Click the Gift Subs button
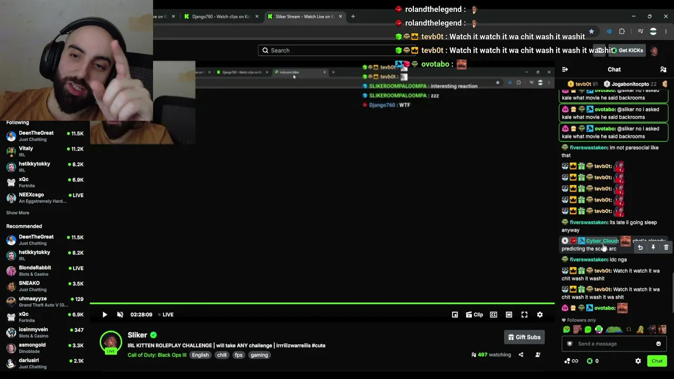Image resolution: width=674 pixels, height=379 pixels. coord(524,337)
